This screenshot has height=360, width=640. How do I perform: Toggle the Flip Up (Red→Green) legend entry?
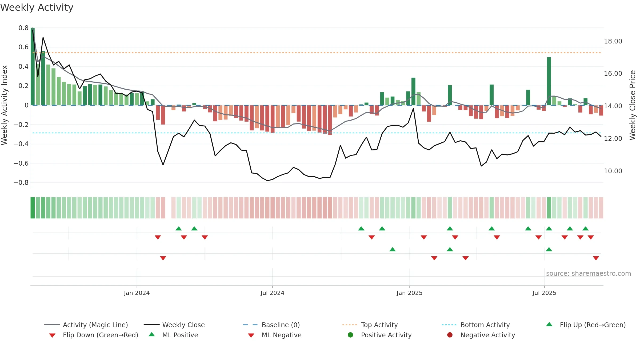pos(586,325)
